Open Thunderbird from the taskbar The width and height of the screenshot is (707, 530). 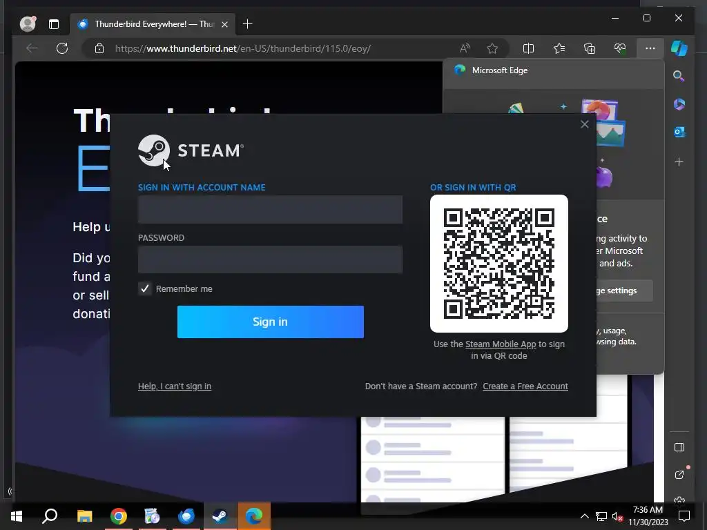click(186, 516)
